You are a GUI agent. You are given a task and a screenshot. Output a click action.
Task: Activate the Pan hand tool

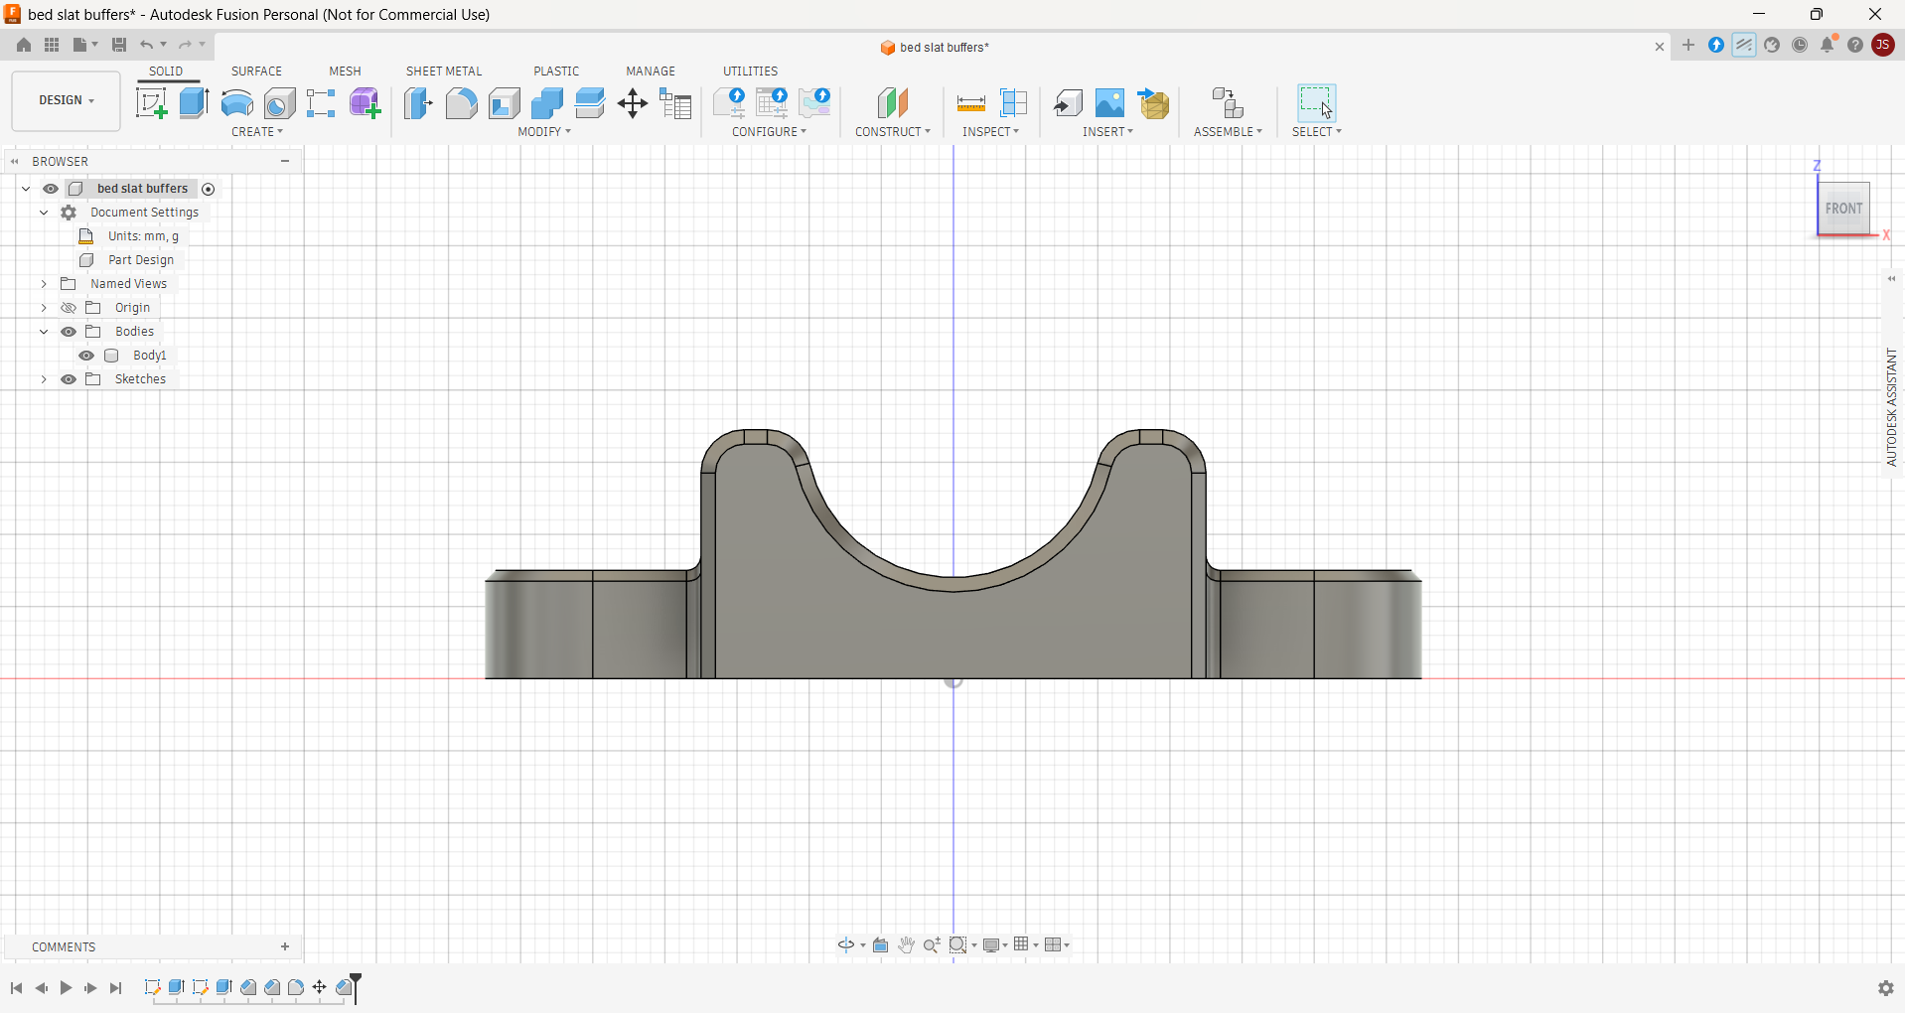tap(906, 944)
